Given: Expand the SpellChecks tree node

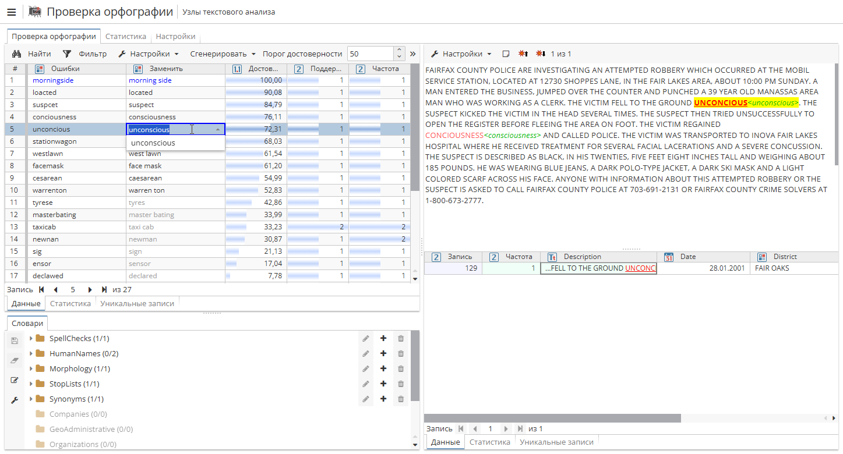Looking at the screenshot, I should point(31,338).
